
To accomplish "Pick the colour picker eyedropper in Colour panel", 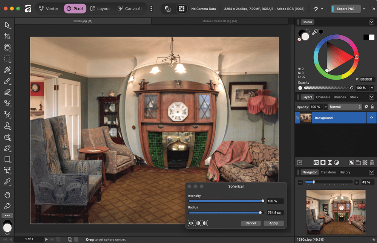I will click(315, 32).
